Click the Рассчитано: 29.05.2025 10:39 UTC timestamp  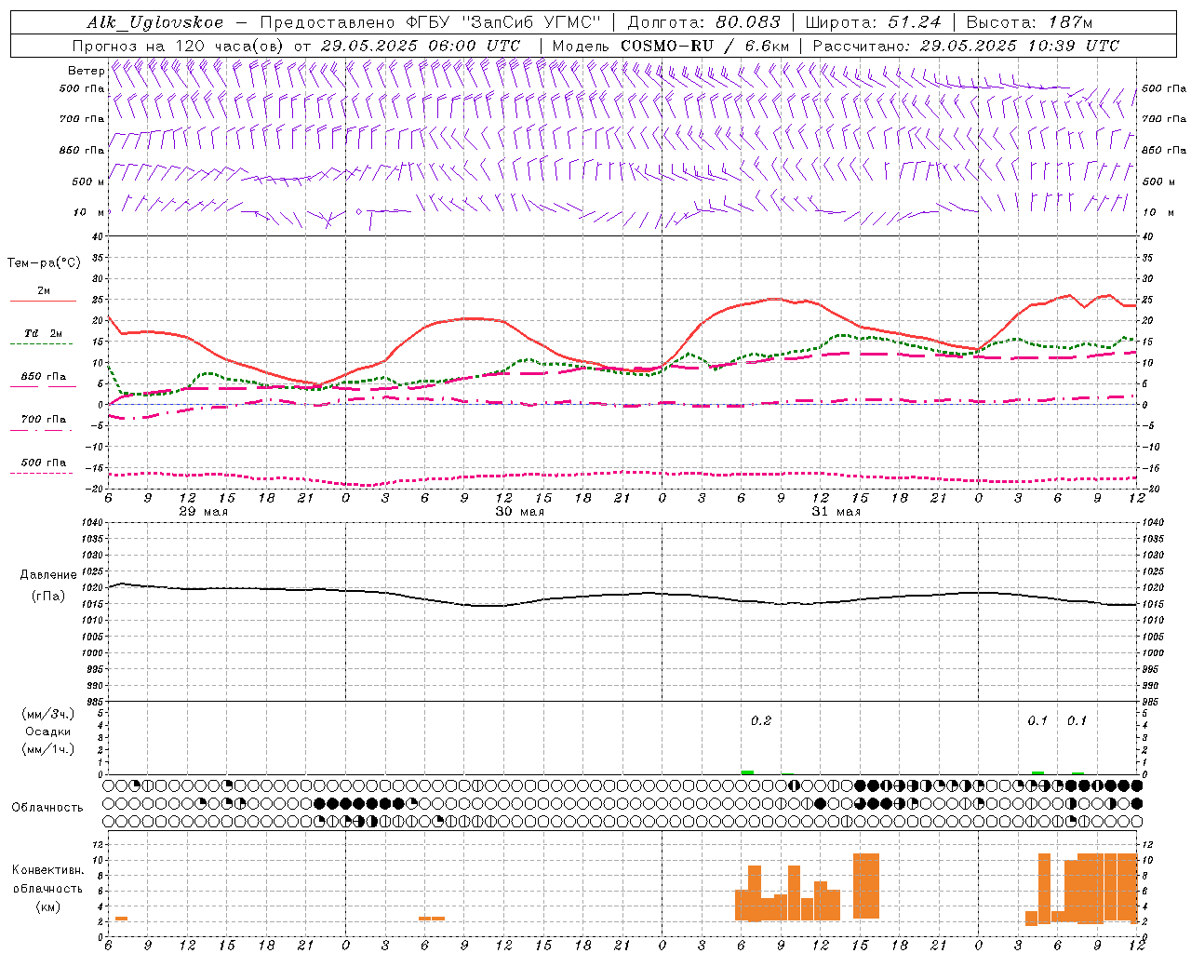click(x=966, y=46)
